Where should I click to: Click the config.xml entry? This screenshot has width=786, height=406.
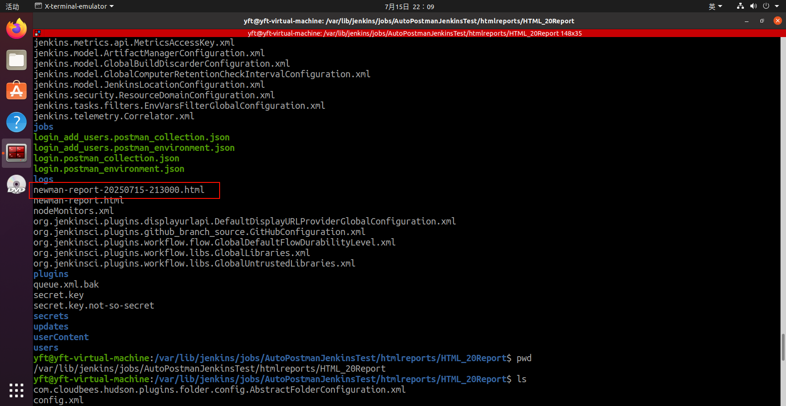(59, 400)
